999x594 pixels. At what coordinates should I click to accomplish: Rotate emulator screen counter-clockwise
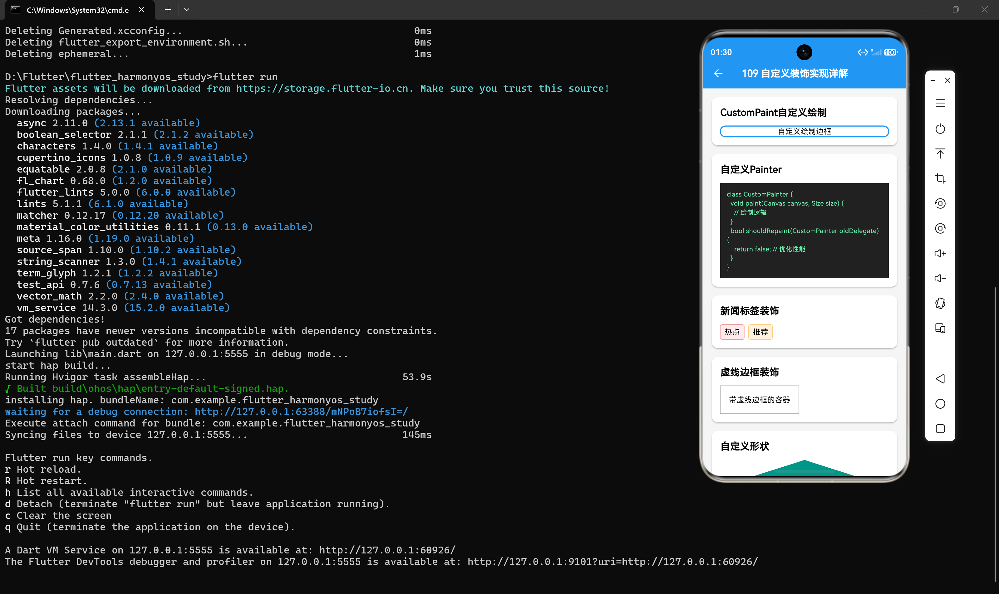[x=940, y=203]
